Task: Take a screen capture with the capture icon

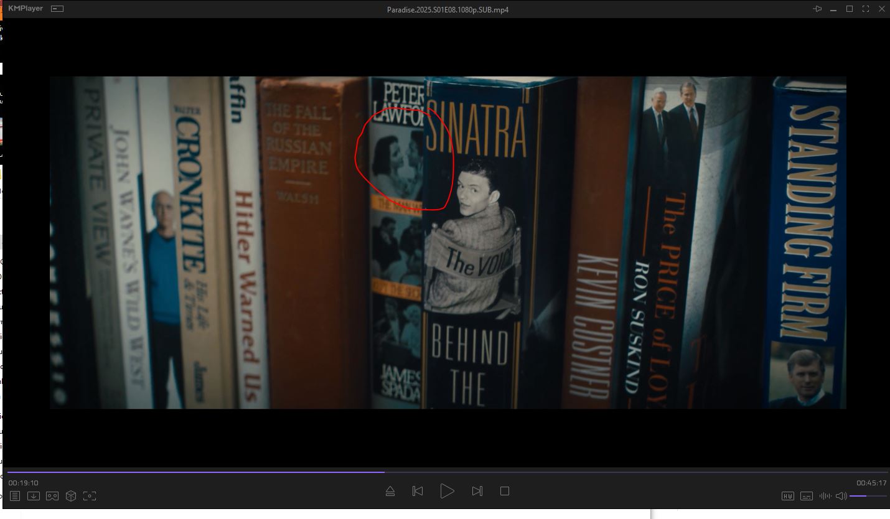Action: click(90, 496)
